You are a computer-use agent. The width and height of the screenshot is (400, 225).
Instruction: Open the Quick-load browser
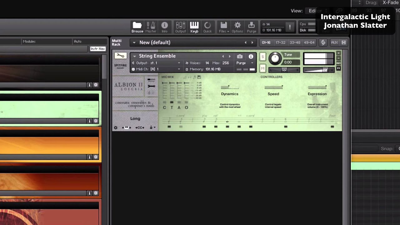207,27
